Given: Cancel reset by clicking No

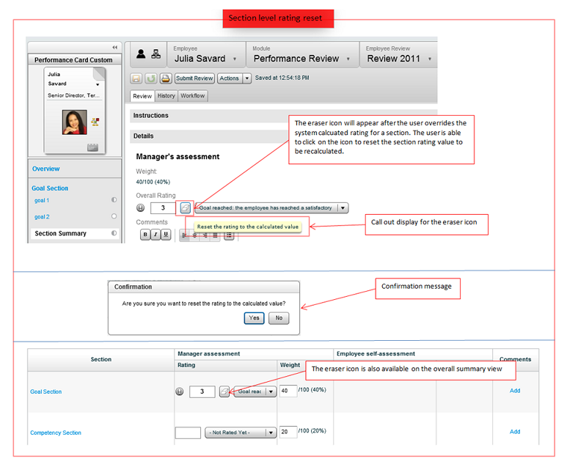Looking at the screenshot, I should click(279, 318).
